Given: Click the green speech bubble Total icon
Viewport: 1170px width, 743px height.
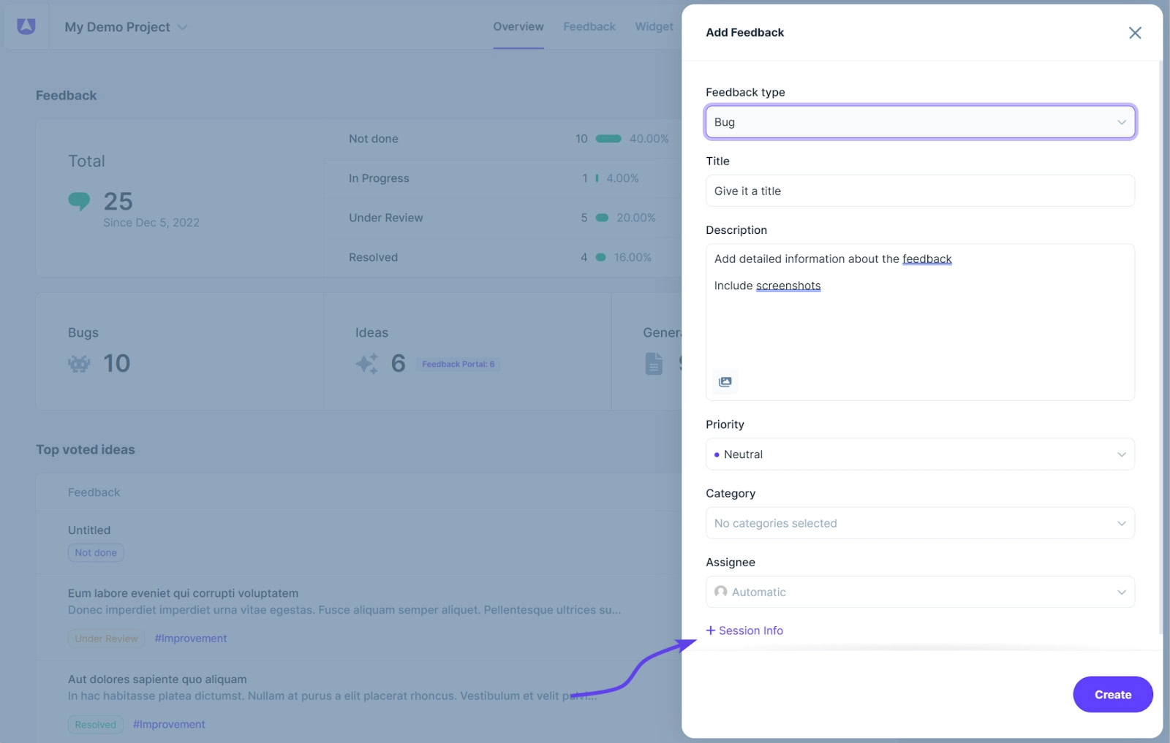Looking at the screenshot, I should 79,201.
